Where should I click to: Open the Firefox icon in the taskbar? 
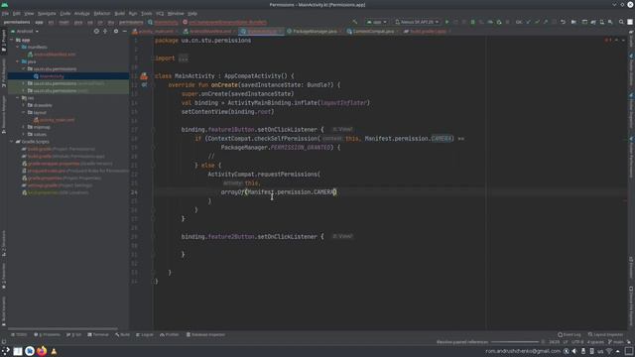pos(42,351)
